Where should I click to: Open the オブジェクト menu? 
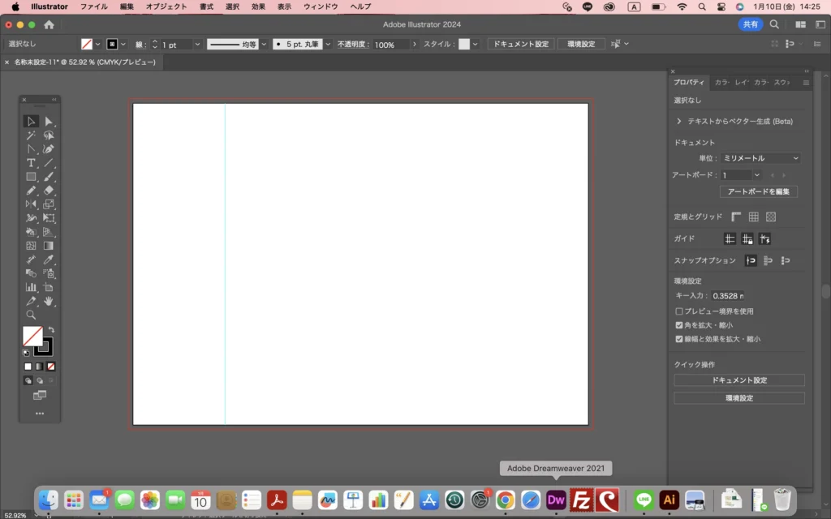[x=166, y=6]
